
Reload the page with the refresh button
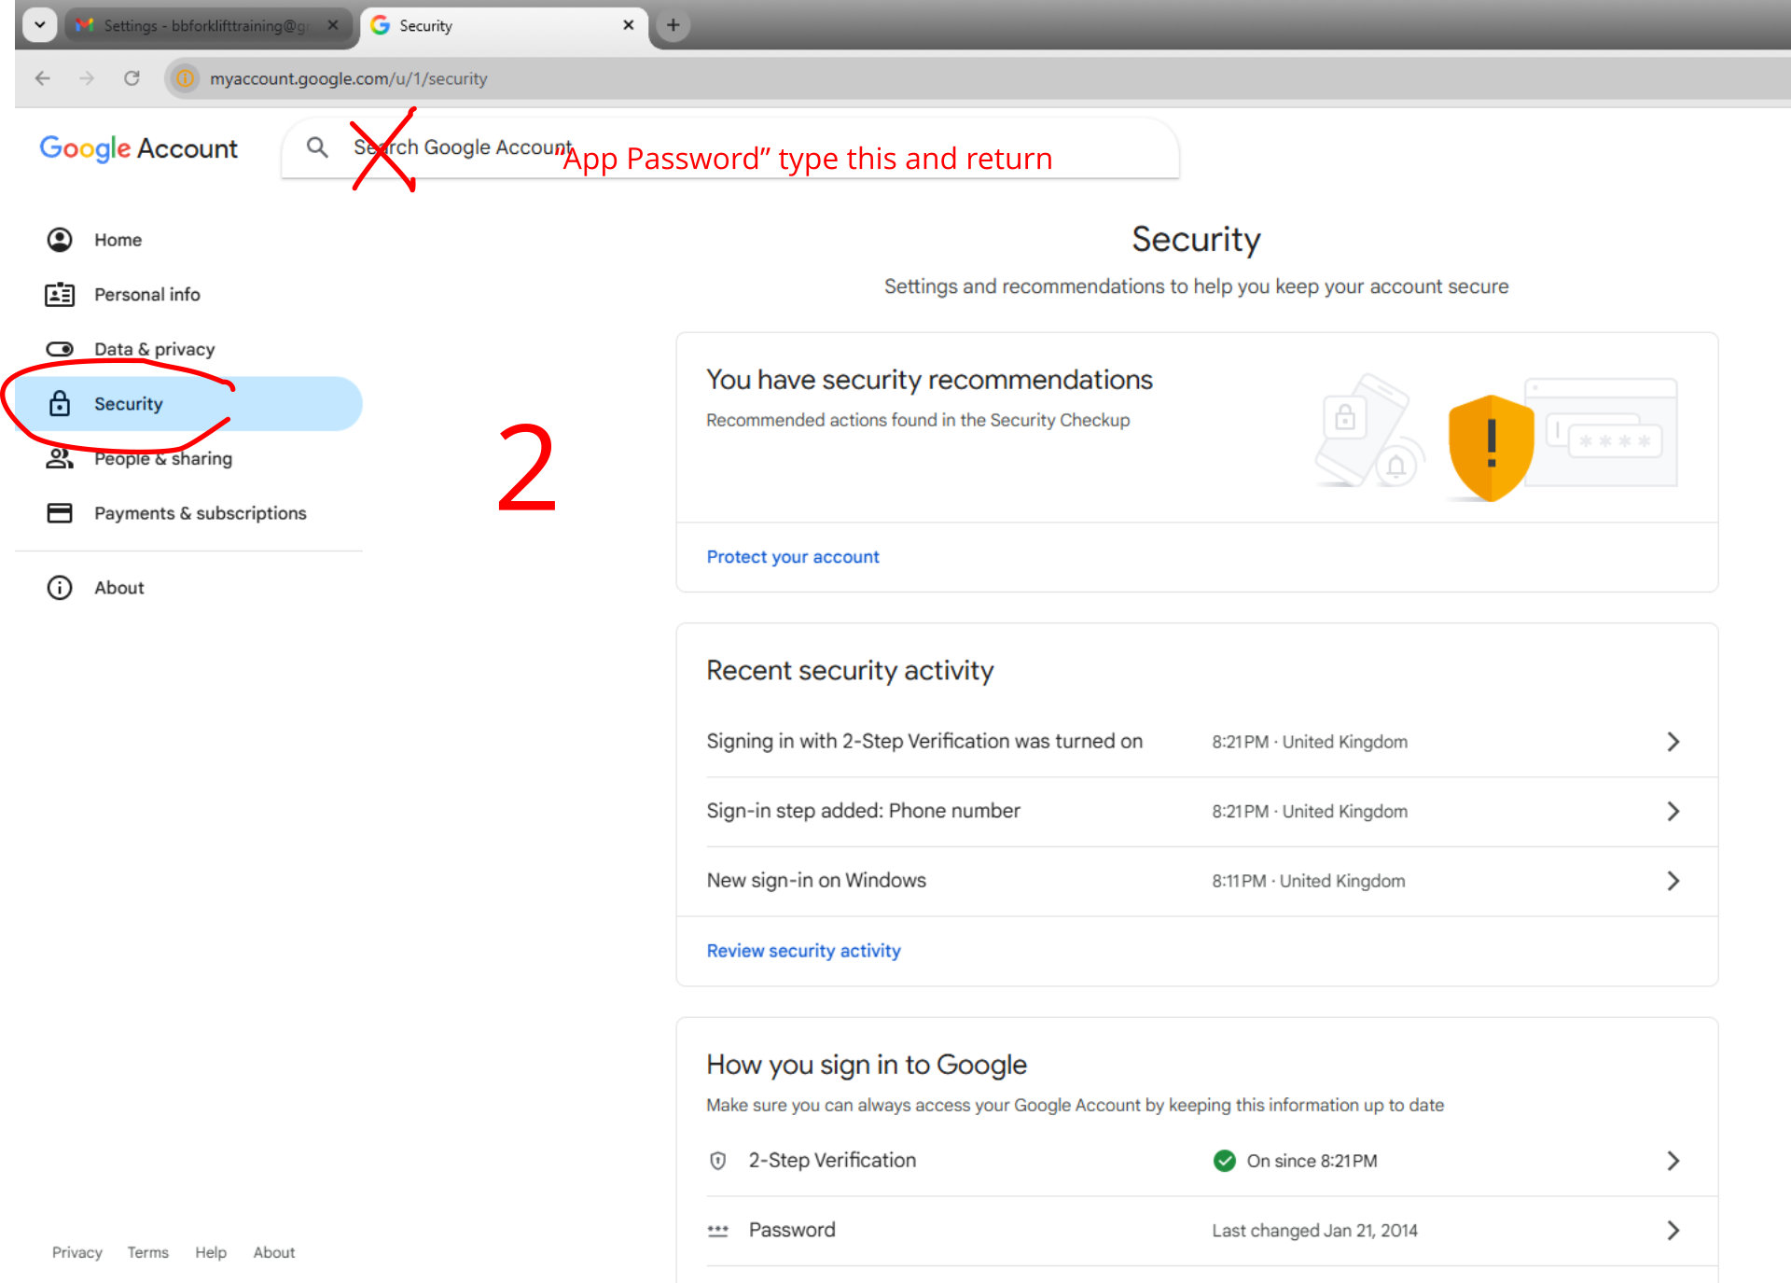(x=132, y=78)
